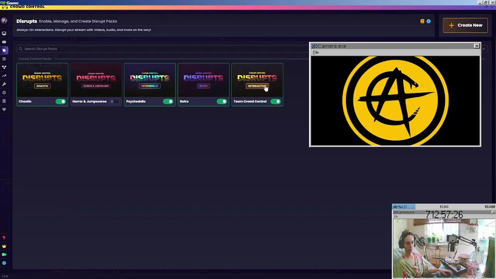Click the "Crowd Control Packs" section label
Viewport: 496px width, 279px height.
pyautogui.click(x=35, y=59)
